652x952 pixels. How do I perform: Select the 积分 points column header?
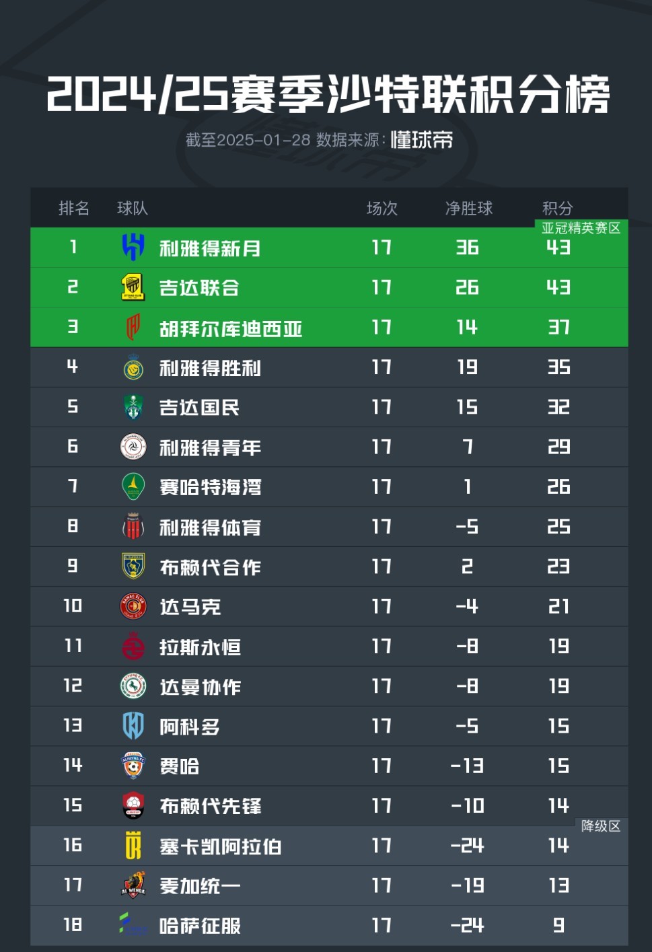[558, 209]
